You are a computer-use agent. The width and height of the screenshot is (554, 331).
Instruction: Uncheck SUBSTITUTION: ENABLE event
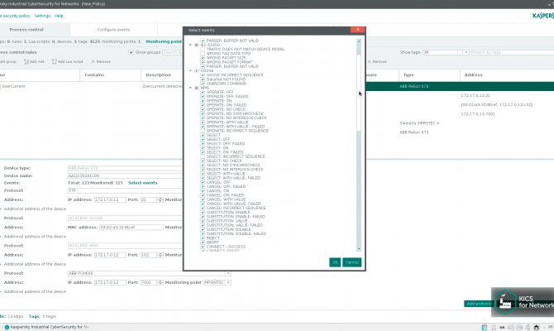(203, 212)
